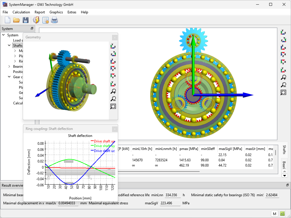Click the Print toolbar icon
The width and height of the screenshot is (291, 218).
tap(54, 20)
